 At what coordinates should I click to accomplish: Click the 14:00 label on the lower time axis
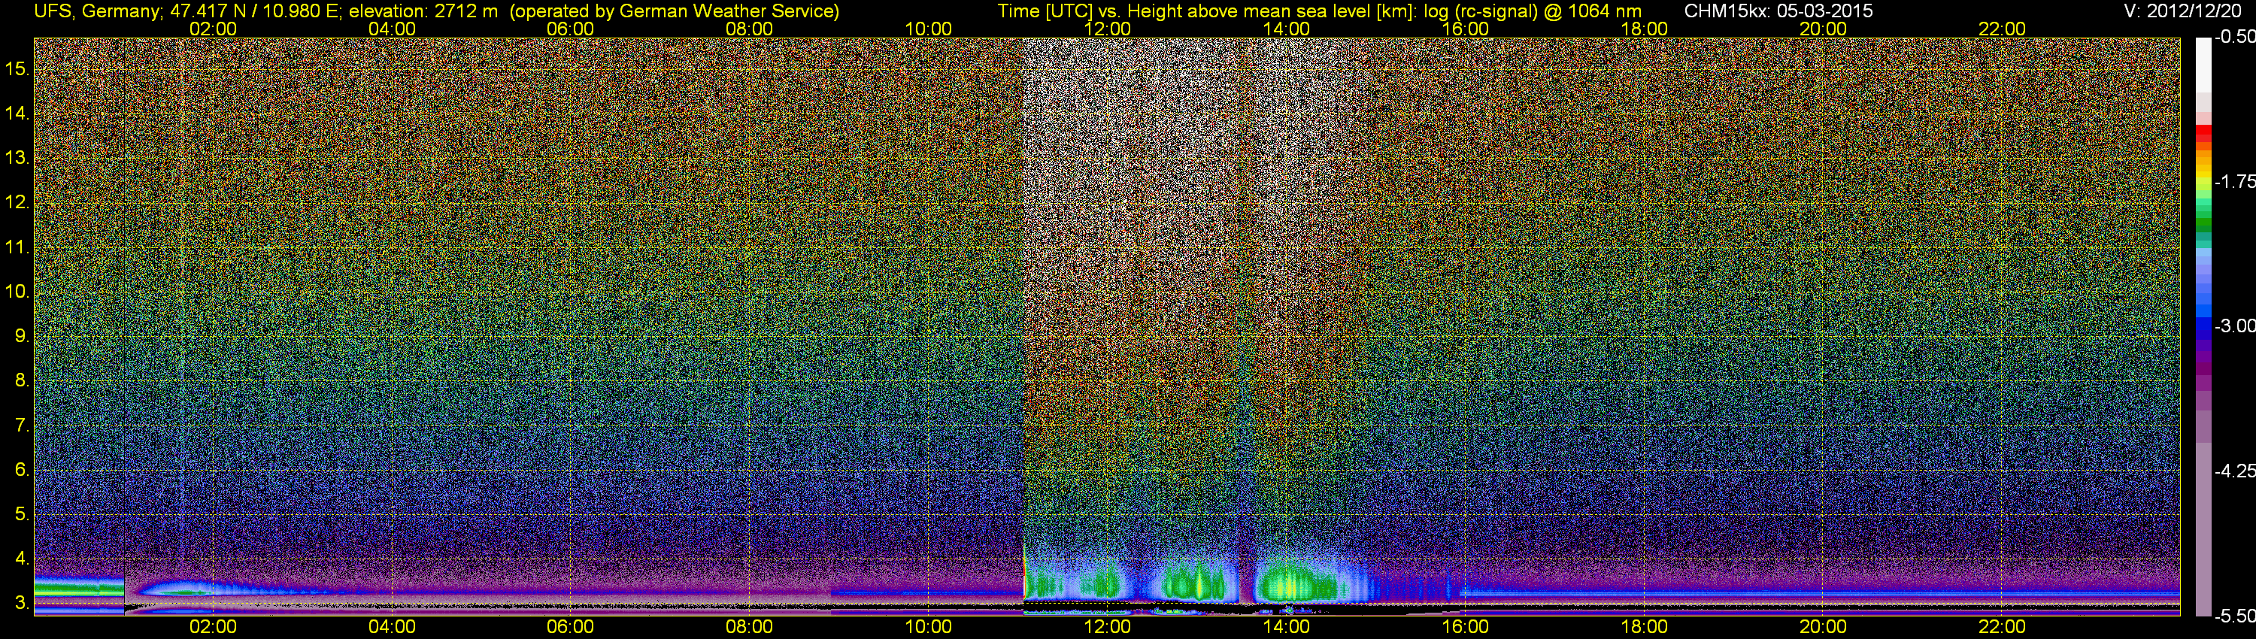[1287, 627]
